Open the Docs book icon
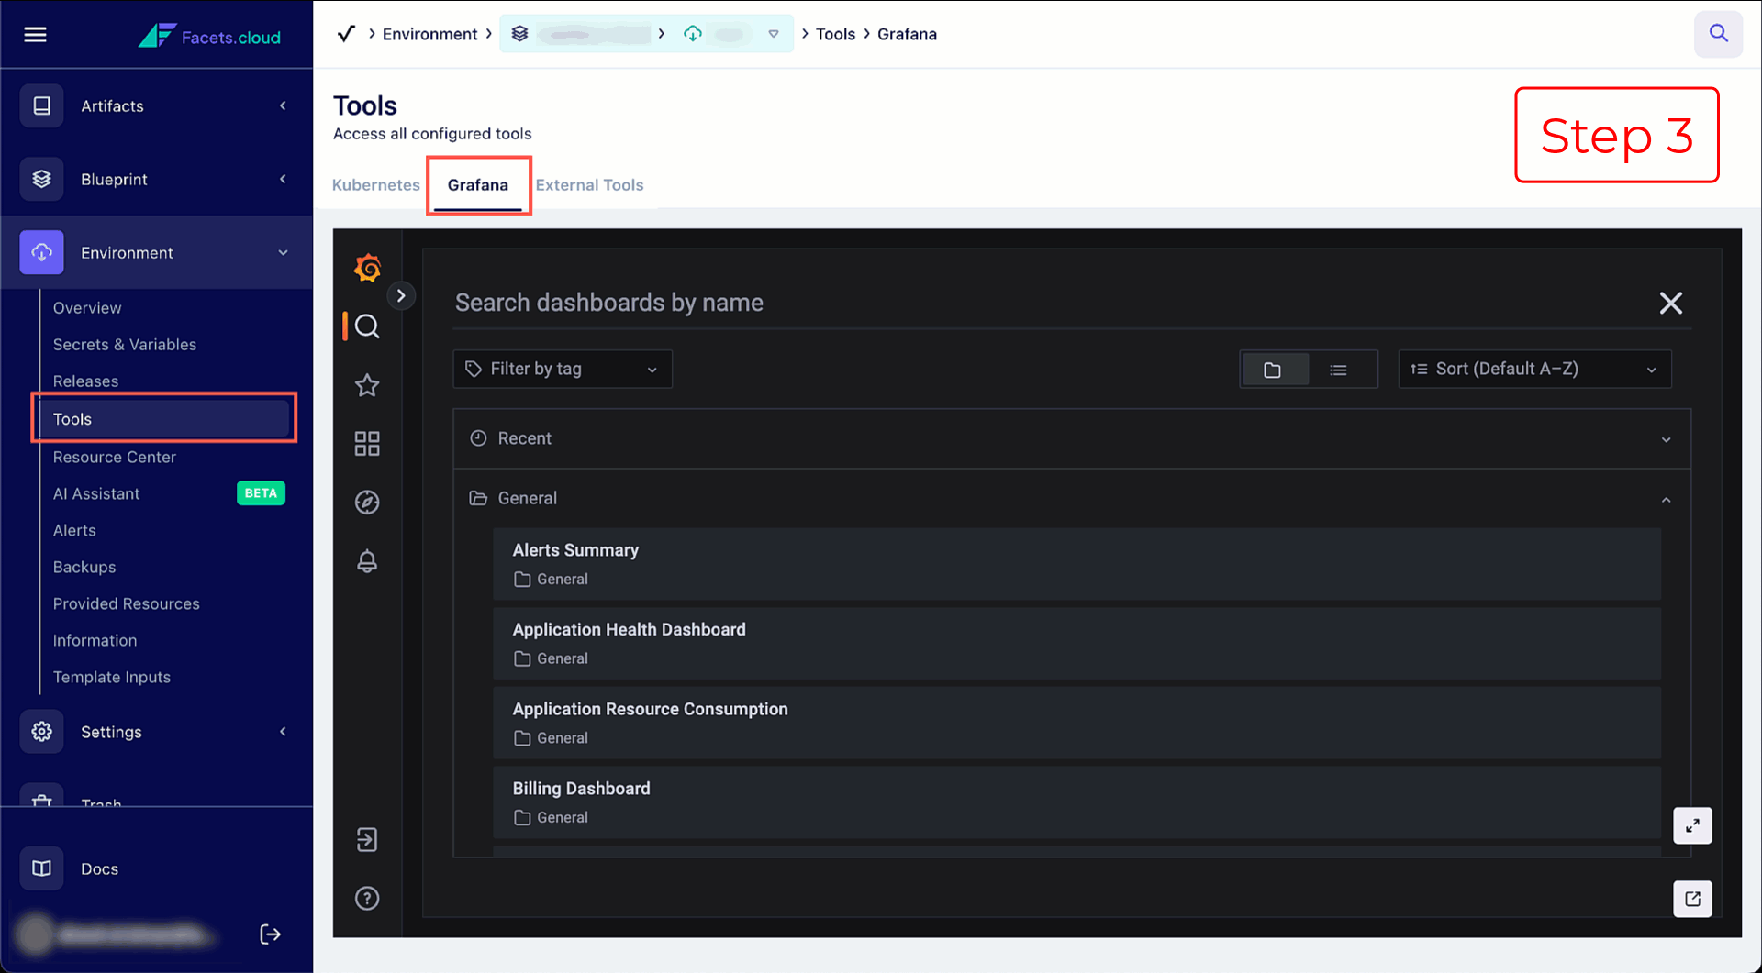This screenshot has height=973, width=1762. click(41, 868)
